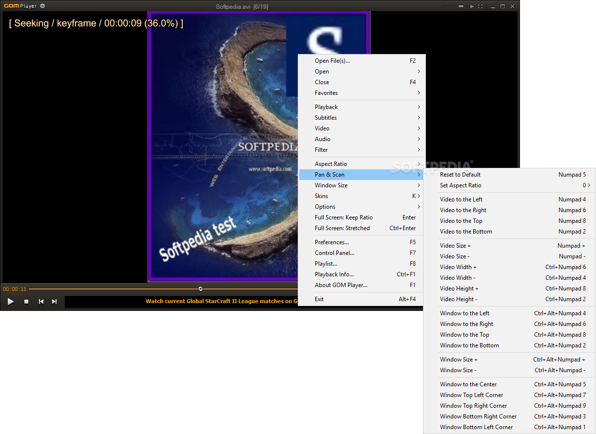Select Window Bottom Left Corner
596x434 pixels.
tap(510, 427)
